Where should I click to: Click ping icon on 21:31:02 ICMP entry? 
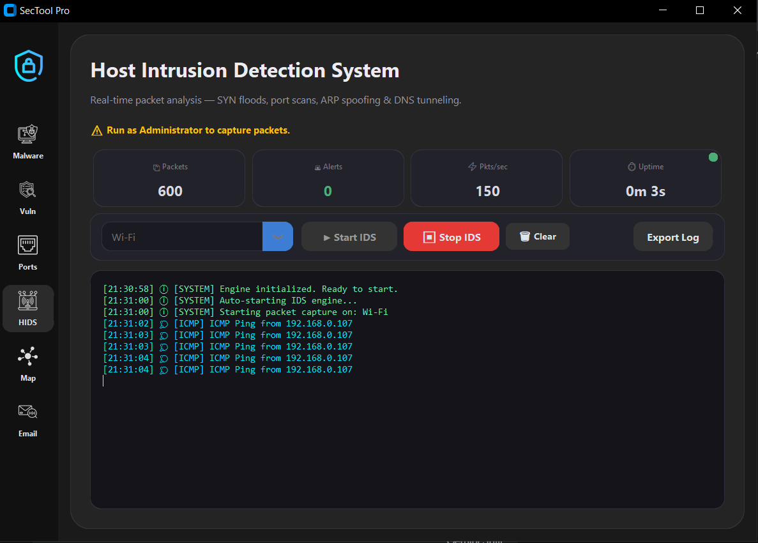tap(164, 324)
